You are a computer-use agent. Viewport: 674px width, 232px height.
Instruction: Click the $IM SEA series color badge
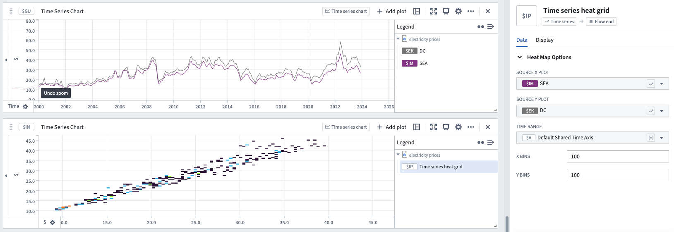[x=410, y=63]
